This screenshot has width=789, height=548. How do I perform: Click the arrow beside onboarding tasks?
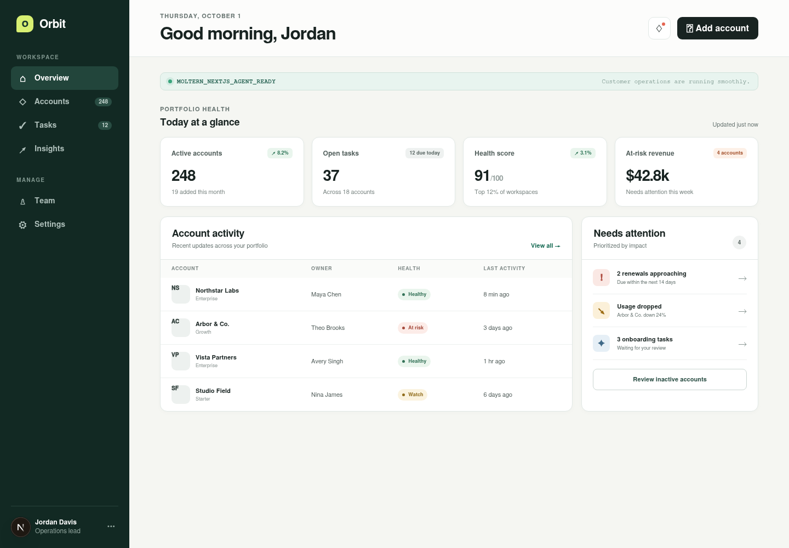pos(742,344)
